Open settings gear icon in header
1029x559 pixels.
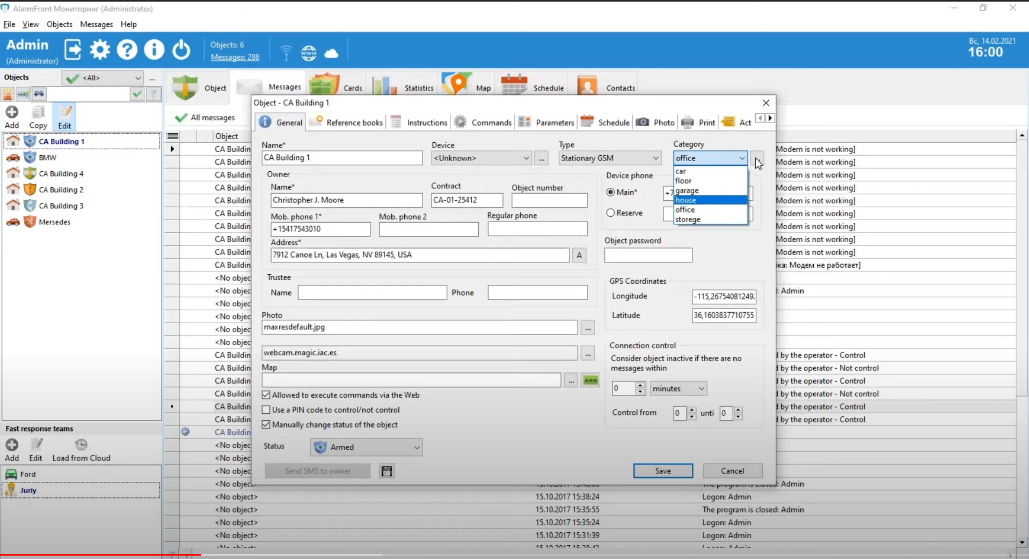(x=100, y=50)
